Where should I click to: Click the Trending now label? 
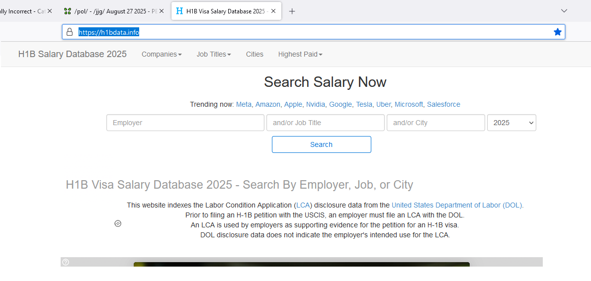point(212,104)
